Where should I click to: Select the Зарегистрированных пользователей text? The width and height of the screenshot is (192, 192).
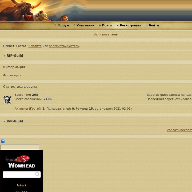click(170, 95)
